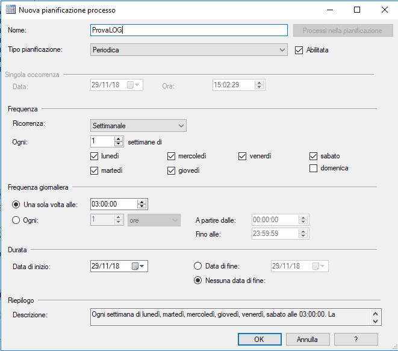
Task: Uncheck the sabato checkbox
Action: click(x=313, y=157)
